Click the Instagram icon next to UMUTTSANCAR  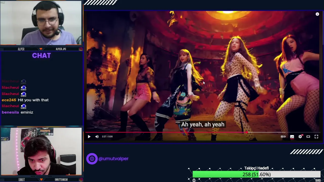[81, 180]
